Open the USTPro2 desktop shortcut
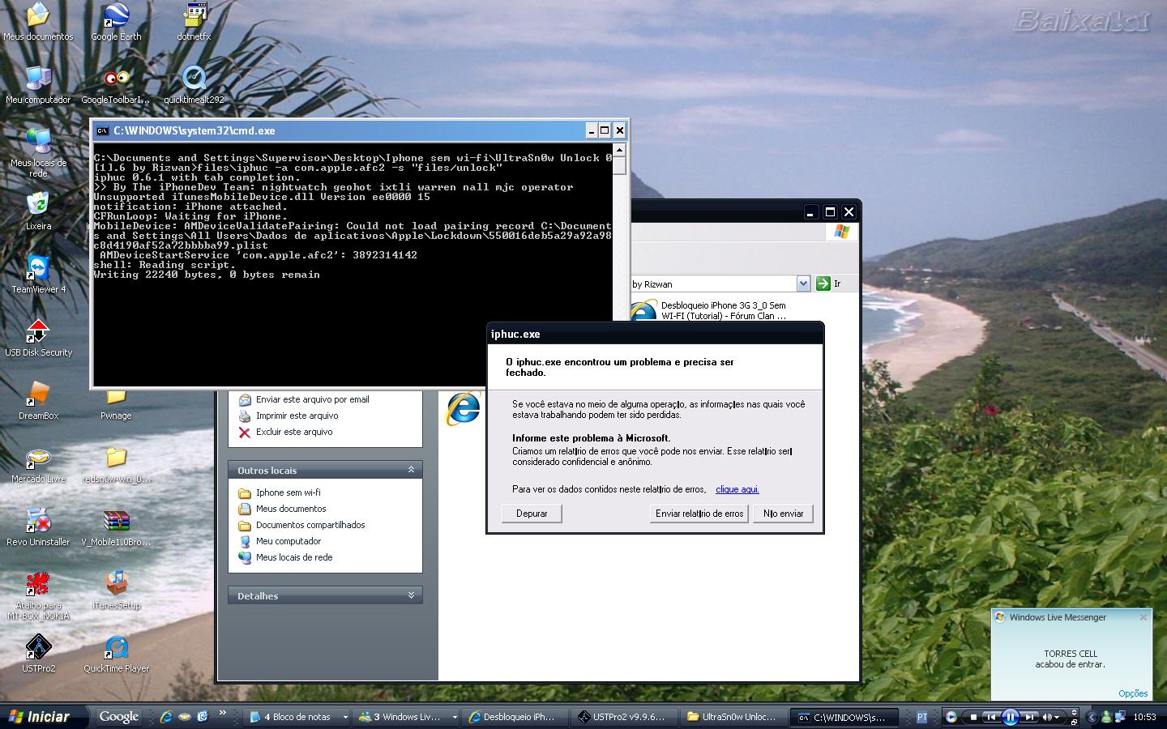Screen dimensions: 1167x729 pyautogui.click(x=38, y=650)
